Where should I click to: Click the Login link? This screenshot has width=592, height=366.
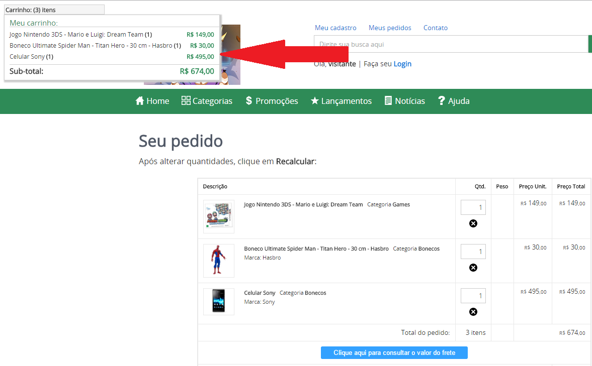pos(402,64)
